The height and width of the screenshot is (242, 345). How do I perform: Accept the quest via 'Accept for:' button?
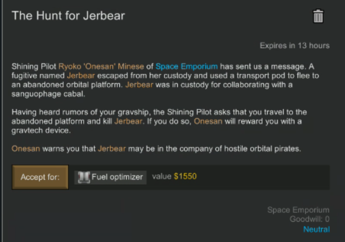pos(40,177)
